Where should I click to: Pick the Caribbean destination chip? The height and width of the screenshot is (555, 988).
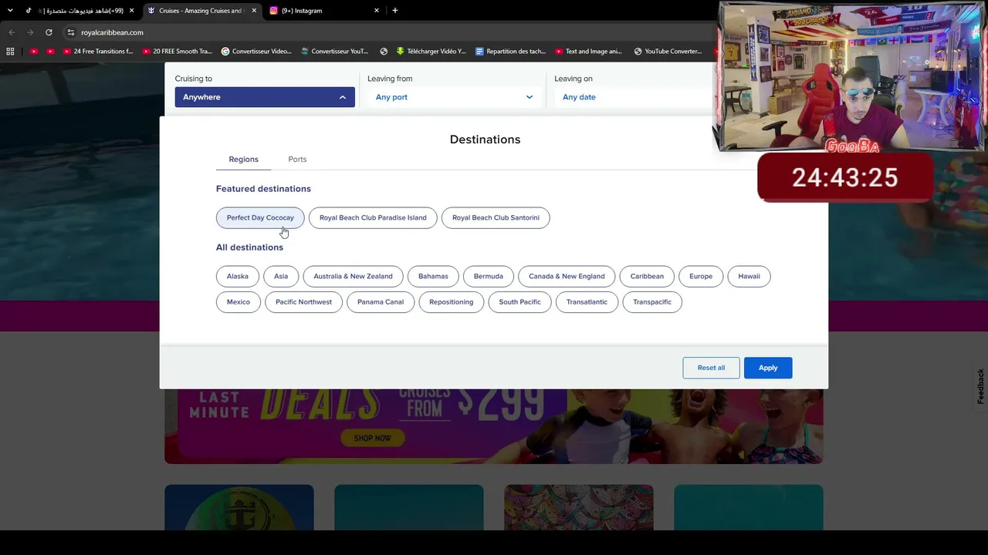[x=647, y=276]
